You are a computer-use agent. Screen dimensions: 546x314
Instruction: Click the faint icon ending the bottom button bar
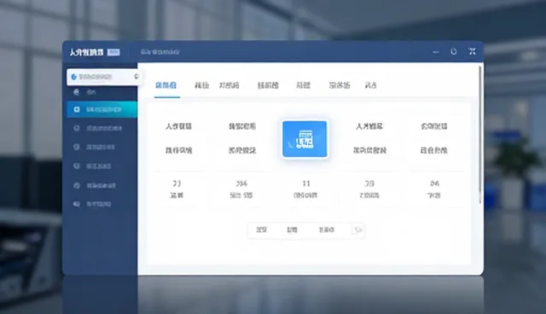point(358,230)
